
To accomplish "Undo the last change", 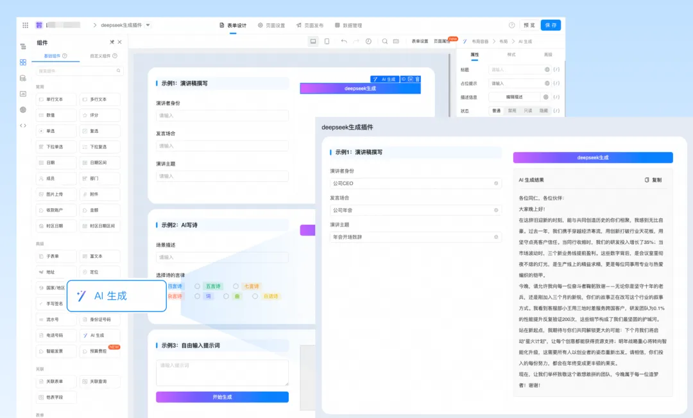I will pyautogui.click(x=344, y=41).
